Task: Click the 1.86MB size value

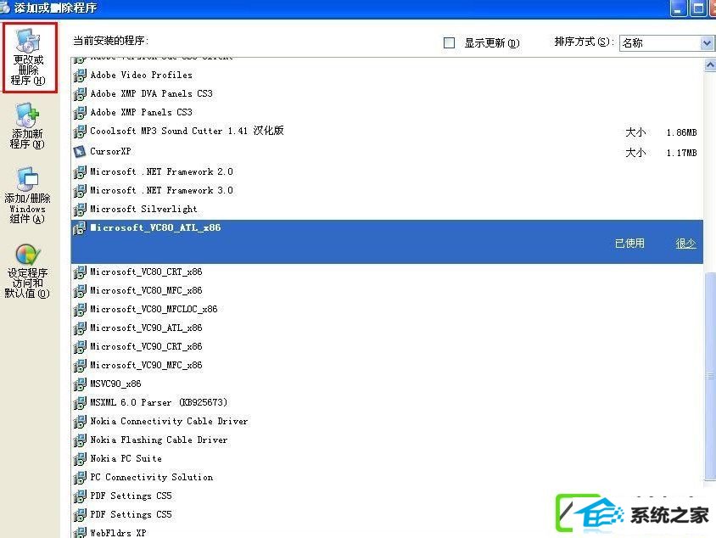Action: tap(681, 133)
